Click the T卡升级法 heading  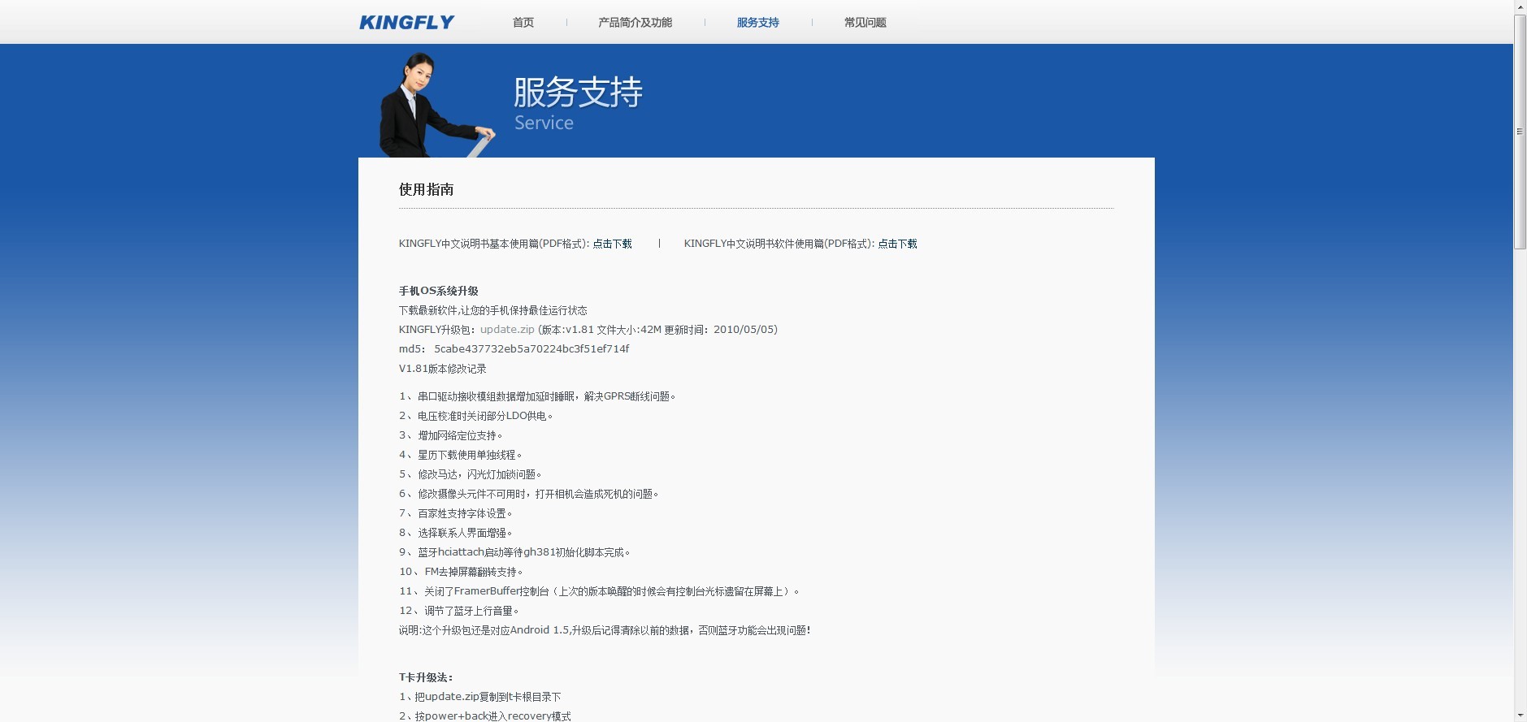coord(426,677)
